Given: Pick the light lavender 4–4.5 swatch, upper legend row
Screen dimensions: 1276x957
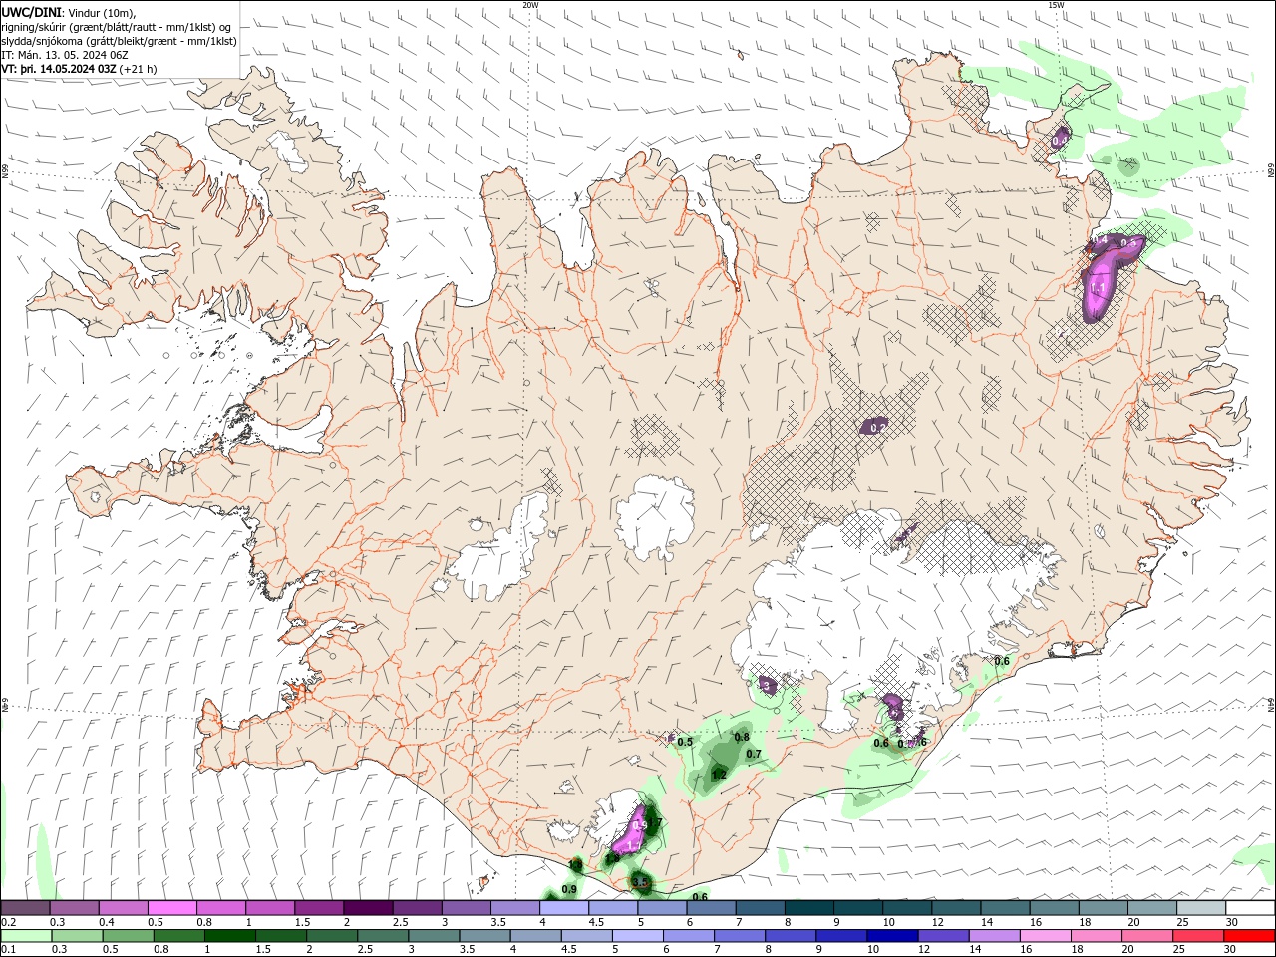Looking at the screenshot, I should coord(564,908).
